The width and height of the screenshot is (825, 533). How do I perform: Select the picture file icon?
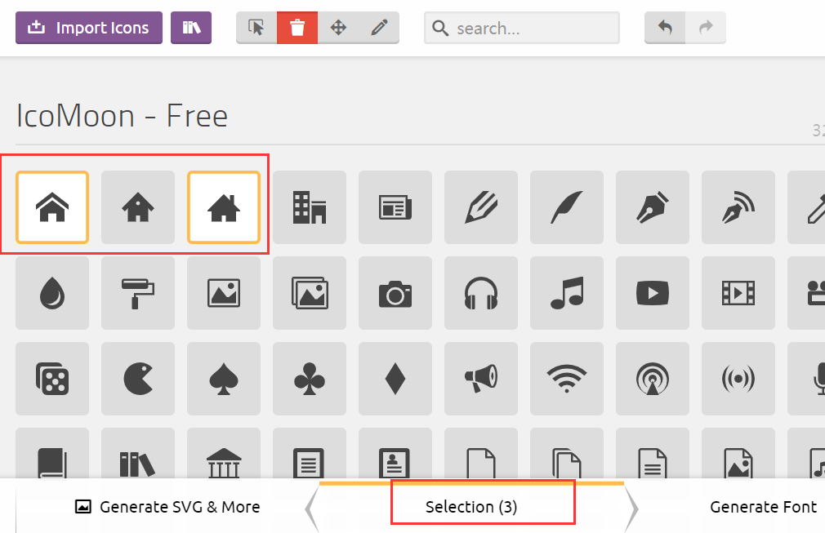(x=738, y=453)
